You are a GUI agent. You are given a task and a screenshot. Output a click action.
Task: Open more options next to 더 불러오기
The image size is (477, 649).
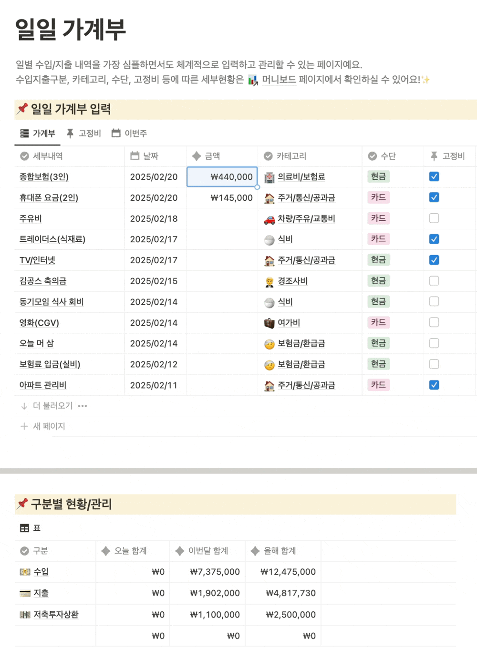[x=83, y=406]
